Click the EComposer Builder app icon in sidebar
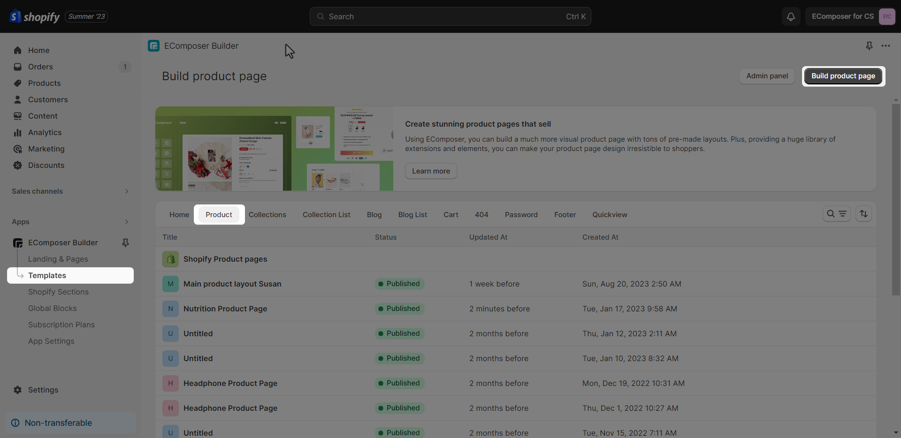Viewport: 901px width, 438px height. pyautogui.click(x=18, y=242)
